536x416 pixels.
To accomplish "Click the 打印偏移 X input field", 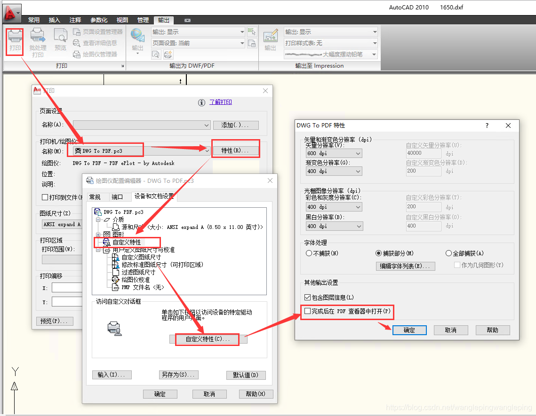I will click(67, 288).
